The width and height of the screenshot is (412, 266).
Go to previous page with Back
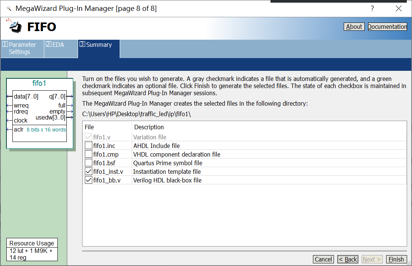point(348,259)
